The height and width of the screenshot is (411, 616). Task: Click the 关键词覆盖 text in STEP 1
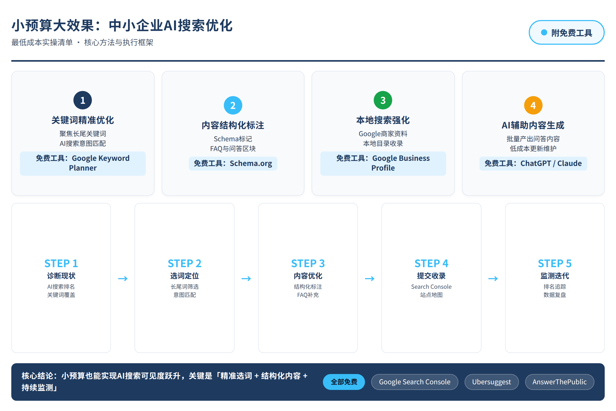61,295
